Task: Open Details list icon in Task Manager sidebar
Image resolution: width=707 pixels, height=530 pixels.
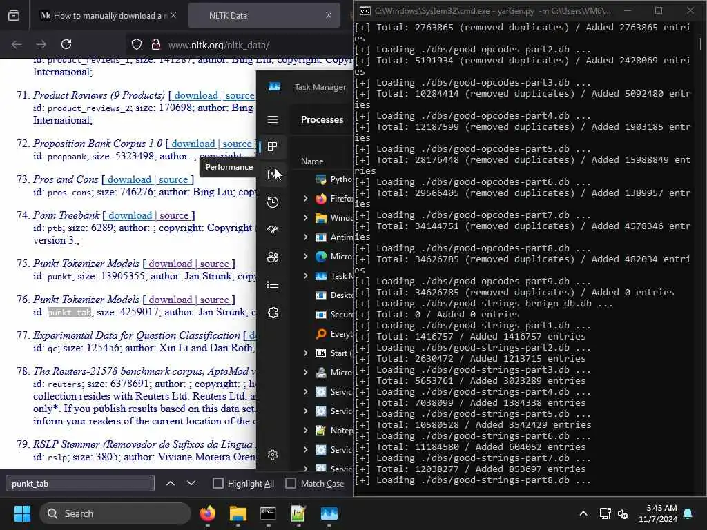Action: tap(272, 285)
